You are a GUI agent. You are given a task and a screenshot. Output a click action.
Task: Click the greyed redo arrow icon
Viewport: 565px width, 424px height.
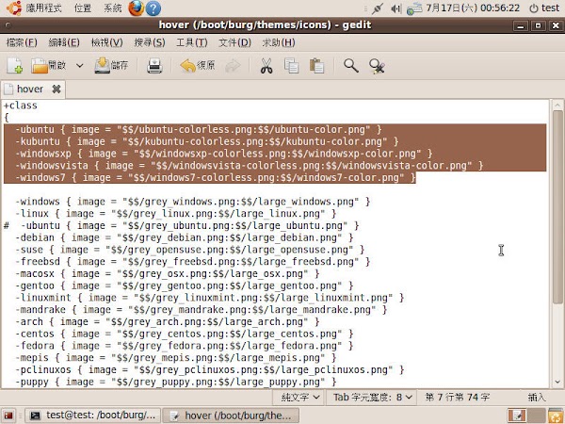[x=233, y=66]
